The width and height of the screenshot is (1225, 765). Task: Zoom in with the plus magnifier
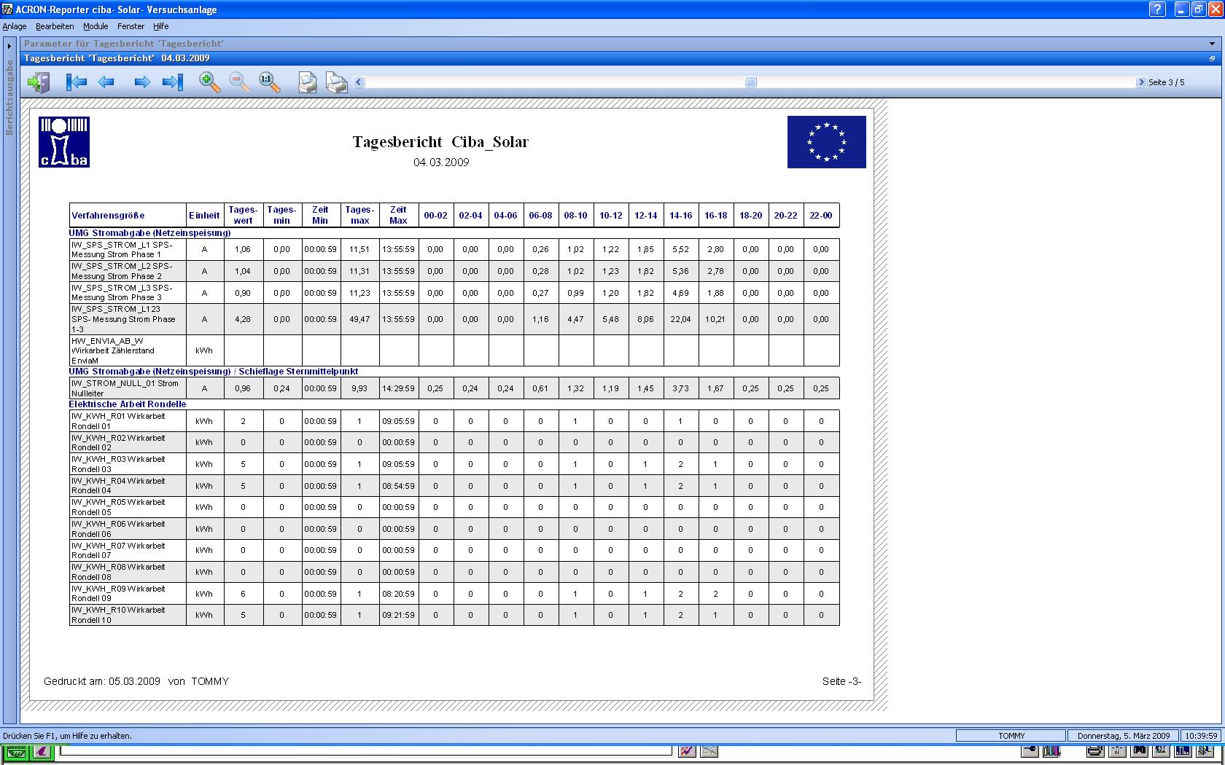coord(210,82)
